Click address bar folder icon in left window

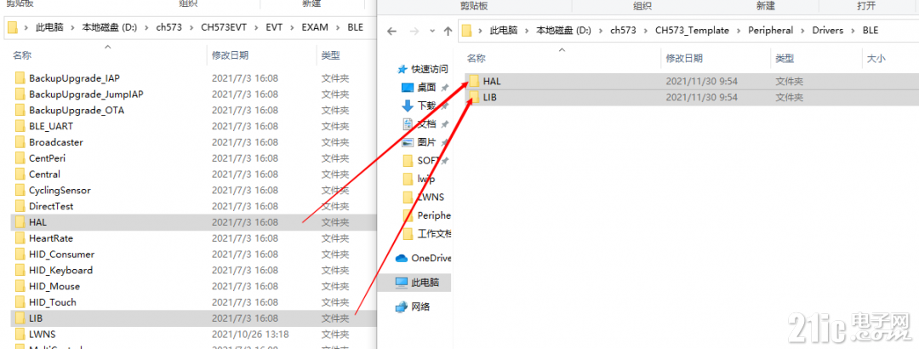[13, 27]
